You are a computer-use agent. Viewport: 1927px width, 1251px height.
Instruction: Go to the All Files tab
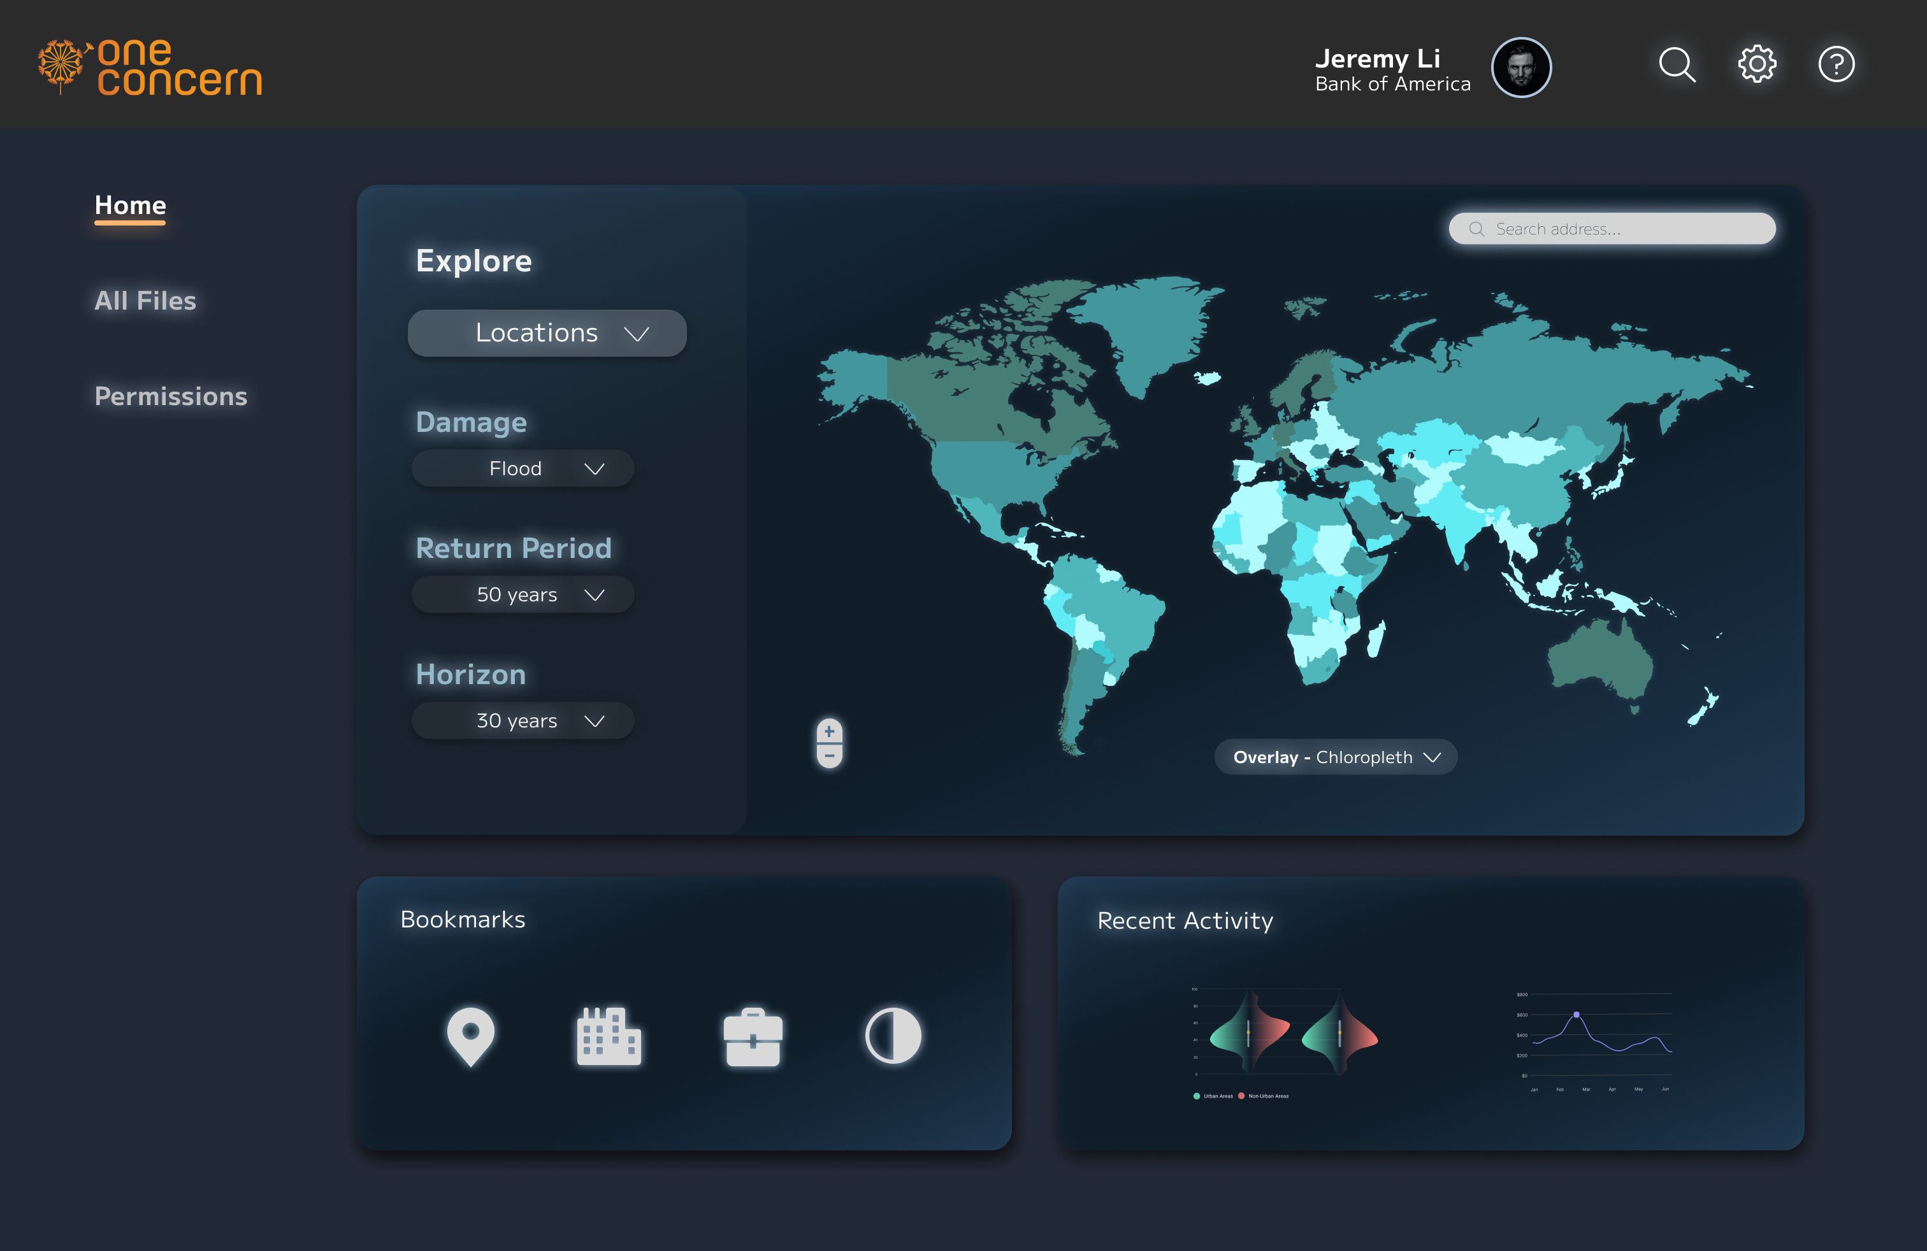point(145,301)
